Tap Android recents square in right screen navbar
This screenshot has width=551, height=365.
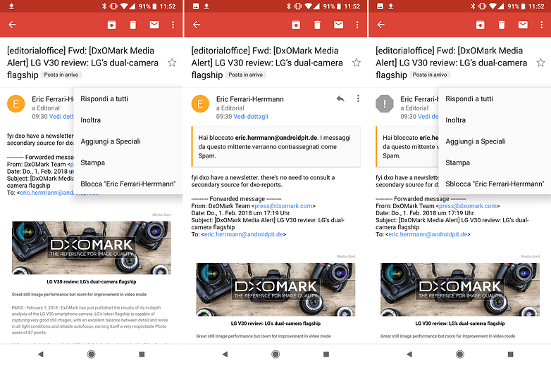coord(511,354)
